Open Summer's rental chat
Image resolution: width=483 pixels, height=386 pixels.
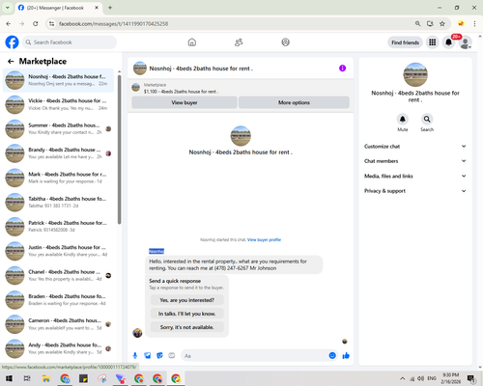click(58, 129)
